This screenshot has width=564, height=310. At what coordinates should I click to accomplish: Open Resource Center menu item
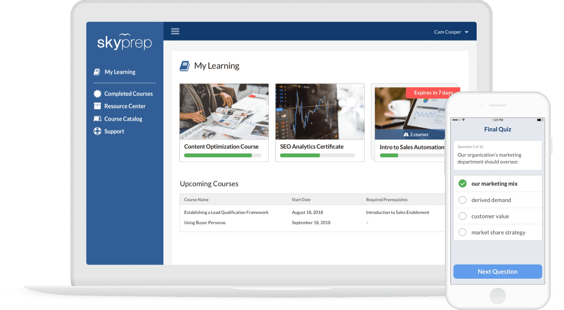(x=125, y=106)
